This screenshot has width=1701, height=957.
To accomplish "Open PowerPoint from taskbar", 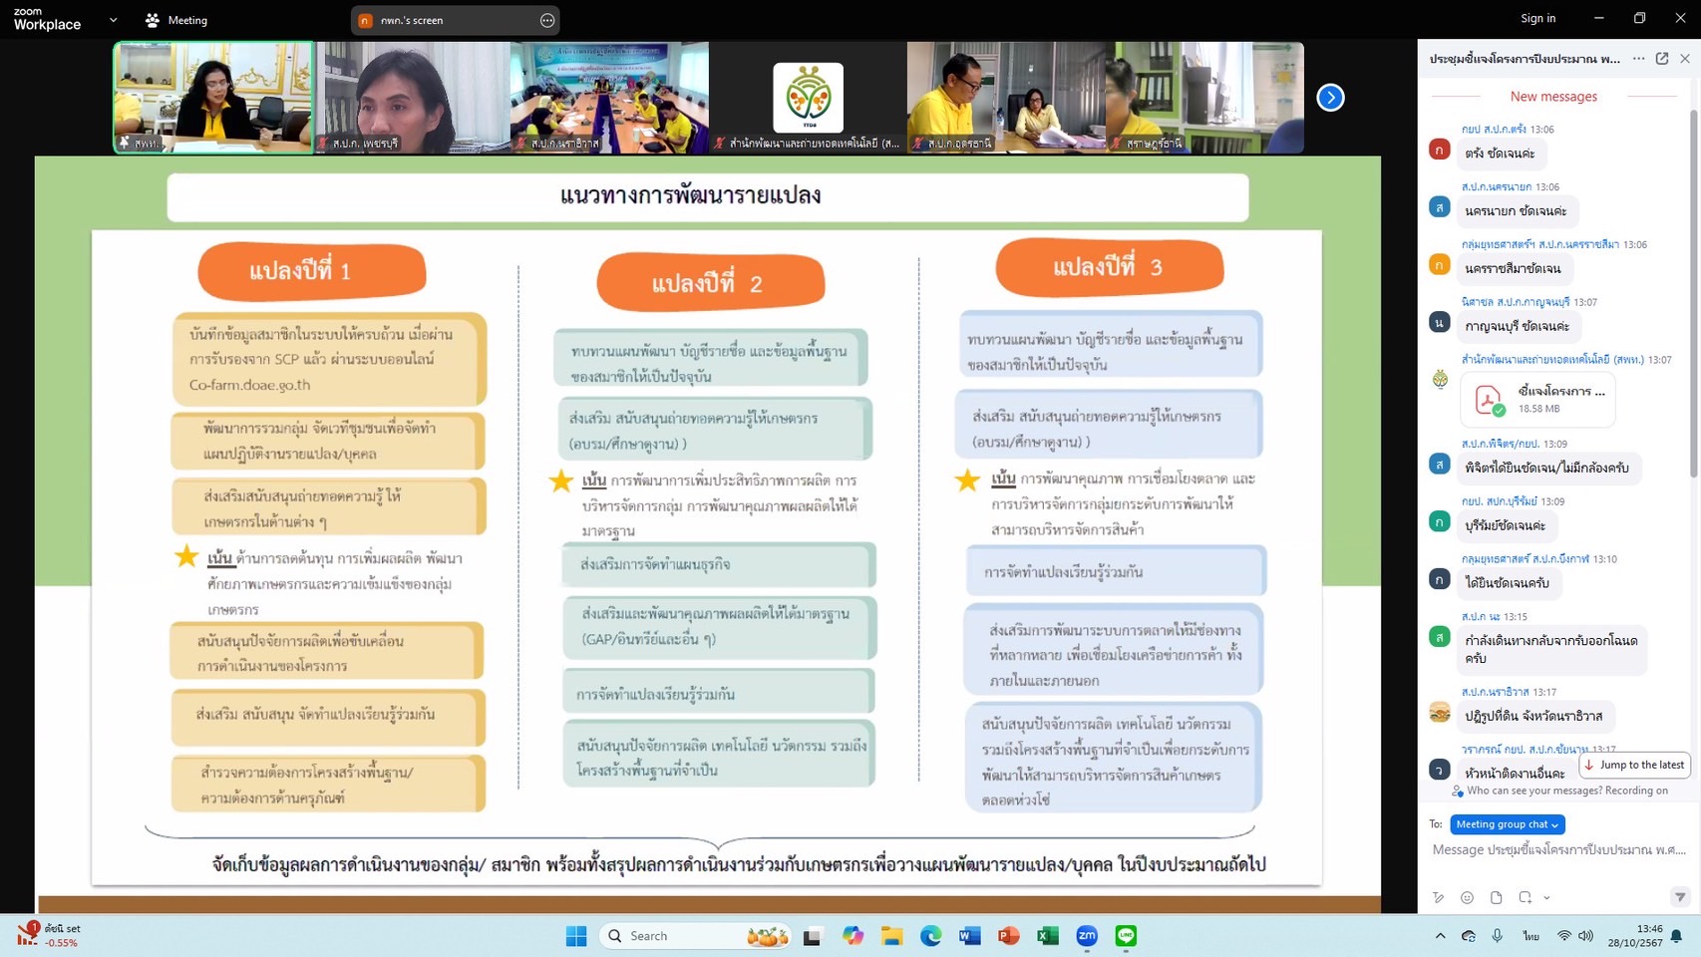I will (1008, 936).
